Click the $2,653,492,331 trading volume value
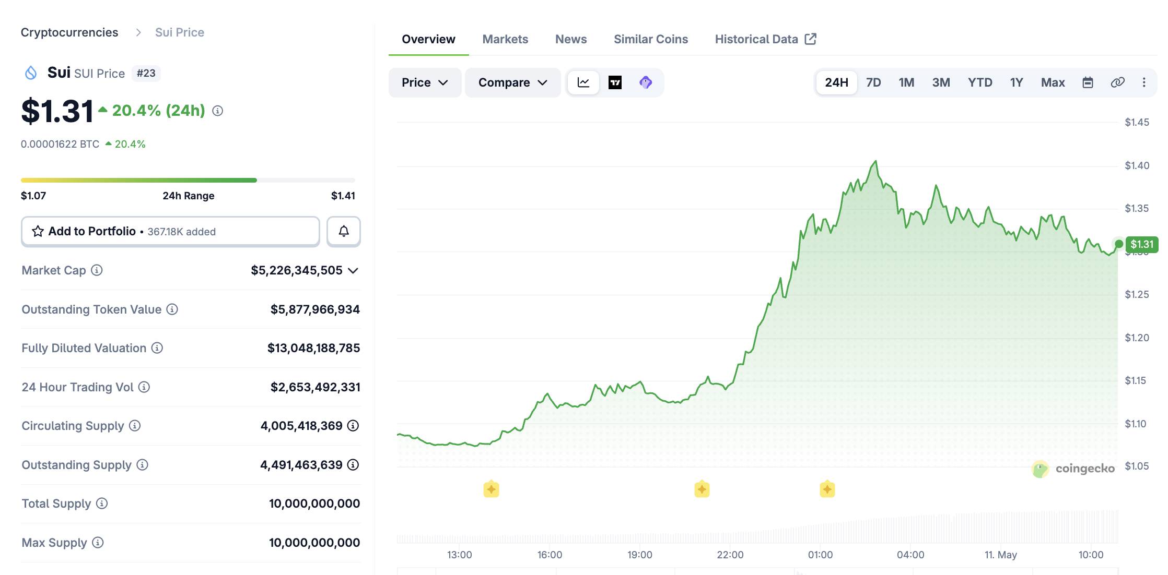This screenshot has height=575, width=1168. (x=316, y=387)
